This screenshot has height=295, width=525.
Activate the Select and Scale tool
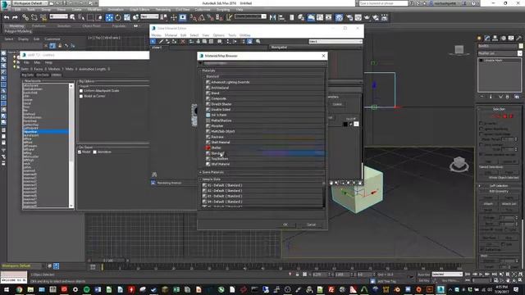tap(127, 17)
